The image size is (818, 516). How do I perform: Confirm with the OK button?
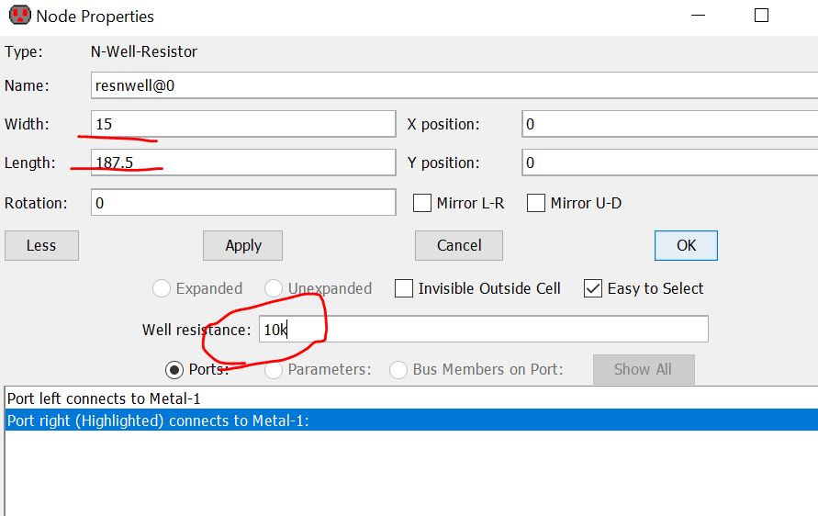point(686,245)
